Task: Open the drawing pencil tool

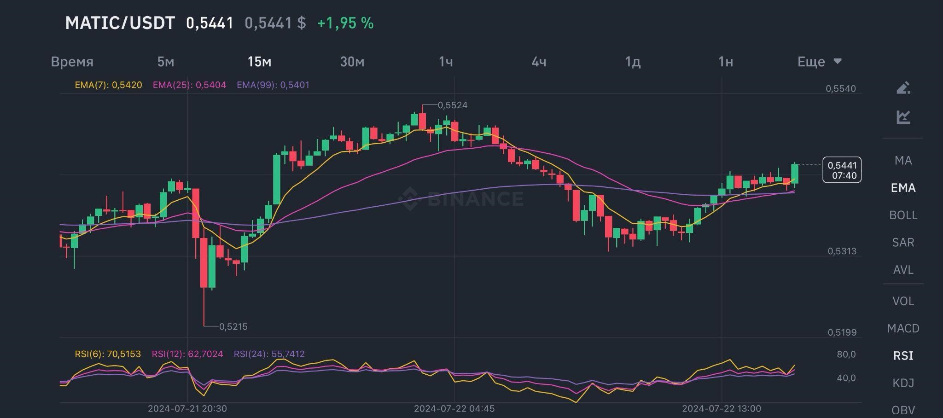Action: pyautogui.click(x=903, y=87)
